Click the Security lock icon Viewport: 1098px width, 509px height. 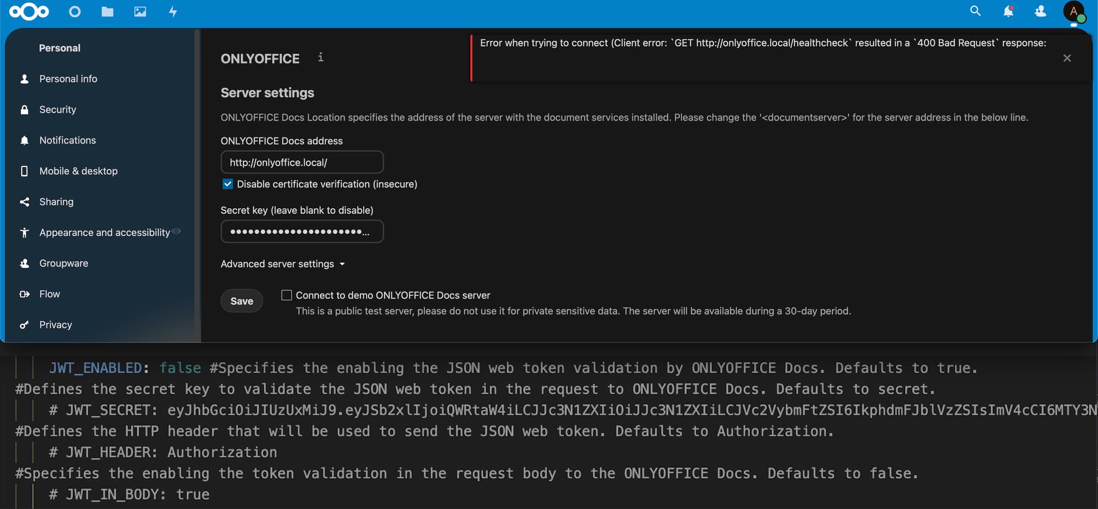24,110
